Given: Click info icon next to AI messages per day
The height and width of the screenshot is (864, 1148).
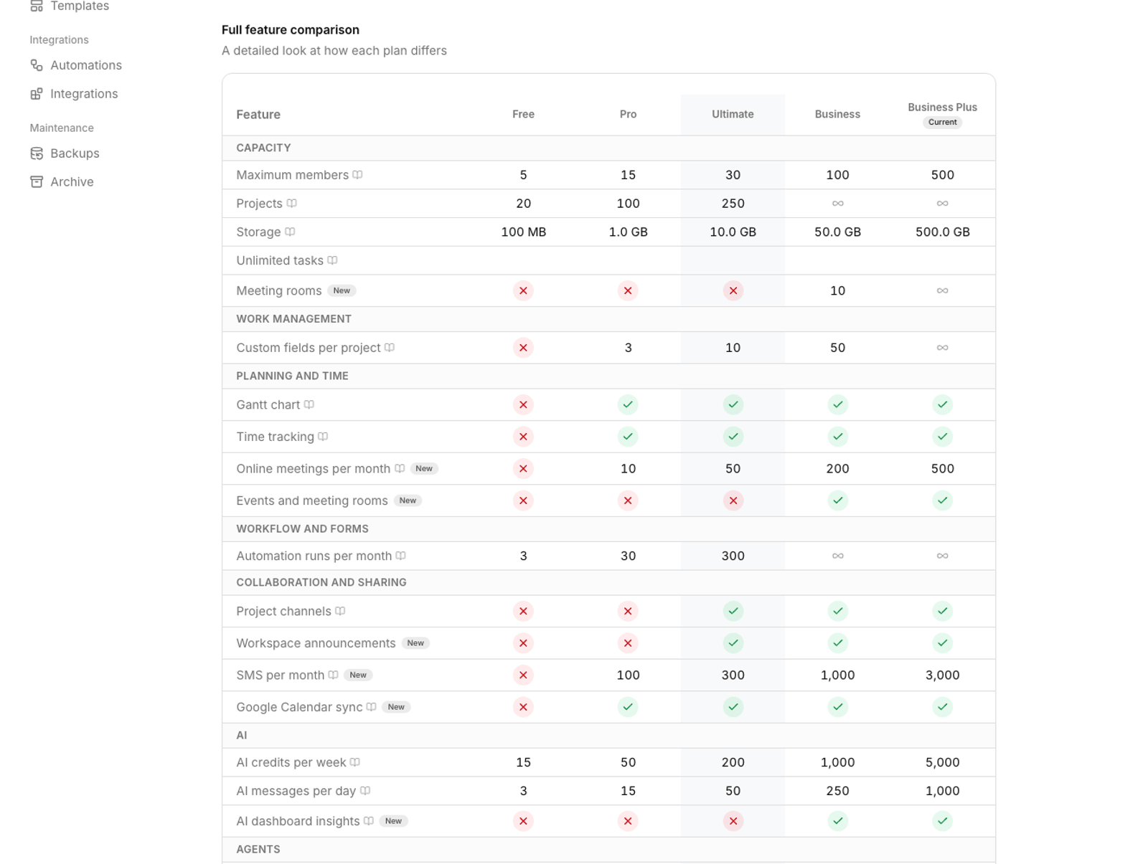Looking at the screenshot, I should [365, 791].
